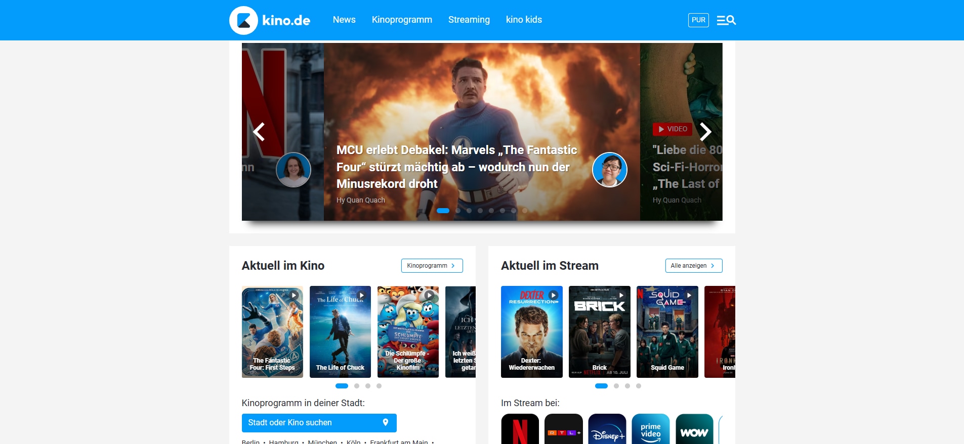Open the Netflix streaming provider icon
964x444 pixels.
(520, 429)
